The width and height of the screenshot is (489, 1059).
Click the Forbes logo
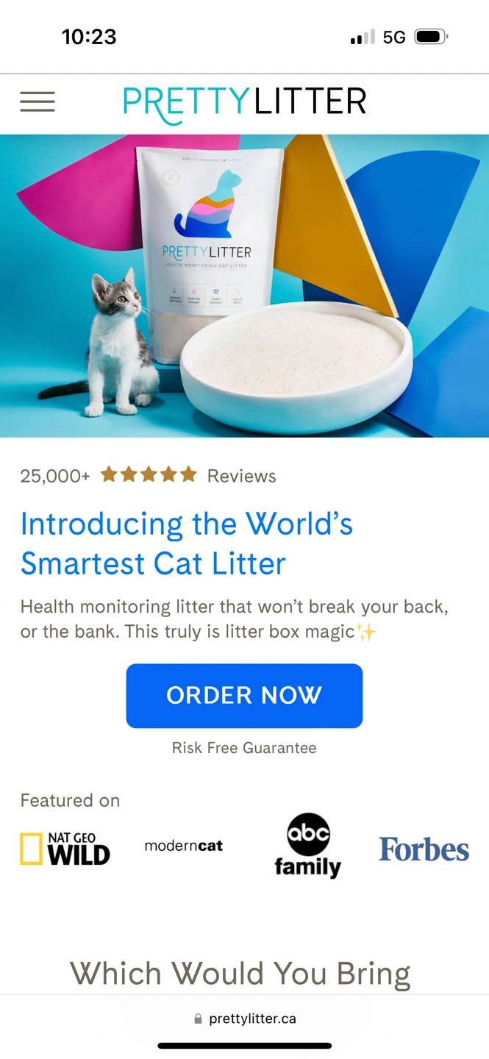pos(424,849)
